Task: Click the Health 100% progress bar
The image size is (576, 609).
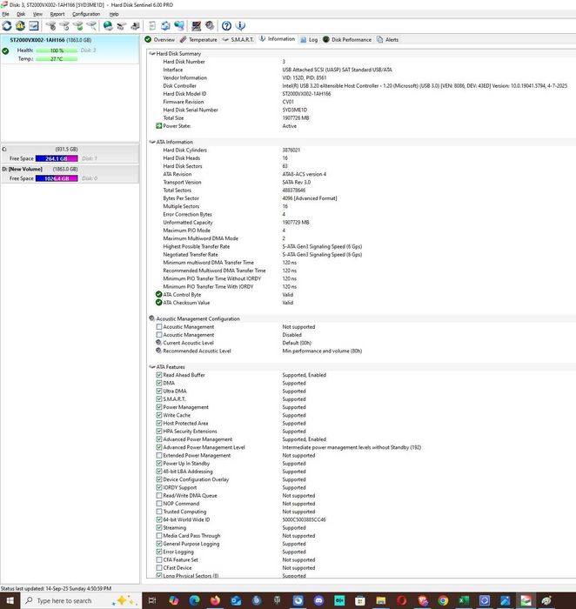Action: (x=57, y=50)
